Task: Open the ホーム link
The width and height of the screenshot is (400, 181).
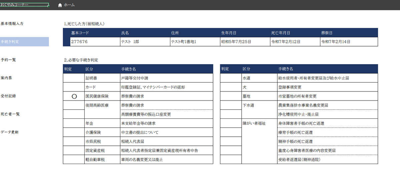Action: pos(69,5)
